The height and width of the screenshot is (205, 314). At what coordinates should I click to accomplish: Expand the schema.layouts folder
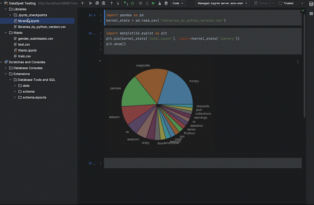tap(15, 98)
